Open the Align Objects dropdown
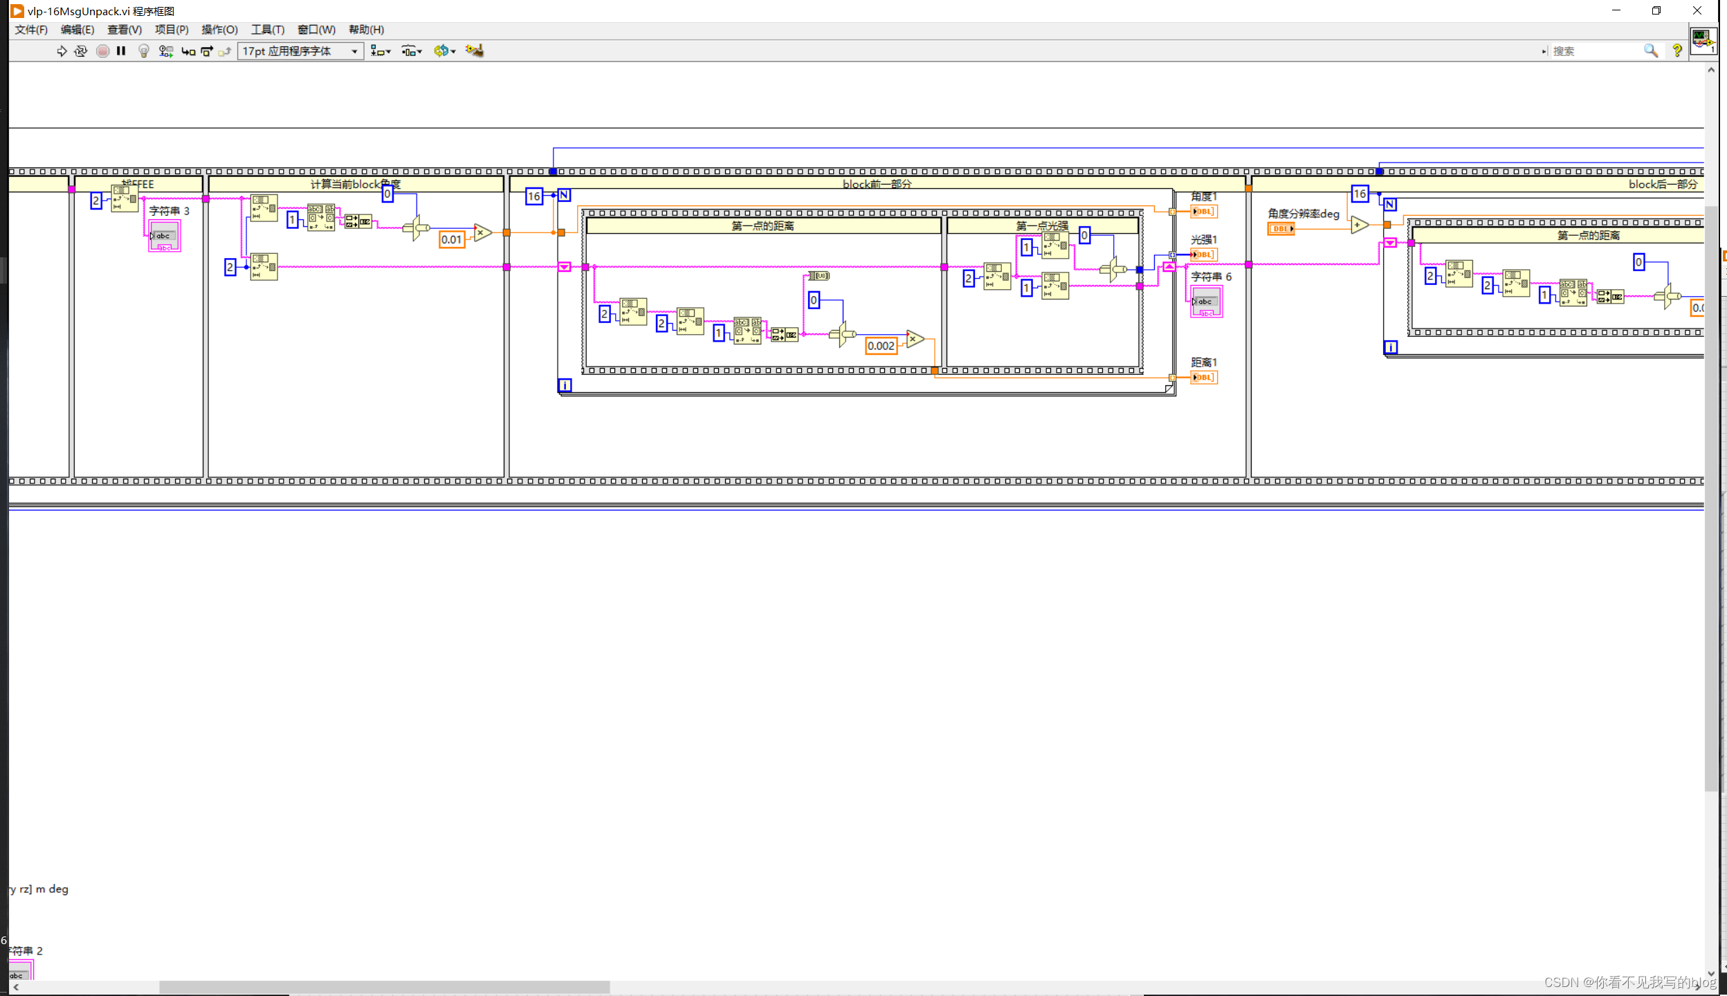The width and height of the screenshot is (1727, 996). [380, 51]
